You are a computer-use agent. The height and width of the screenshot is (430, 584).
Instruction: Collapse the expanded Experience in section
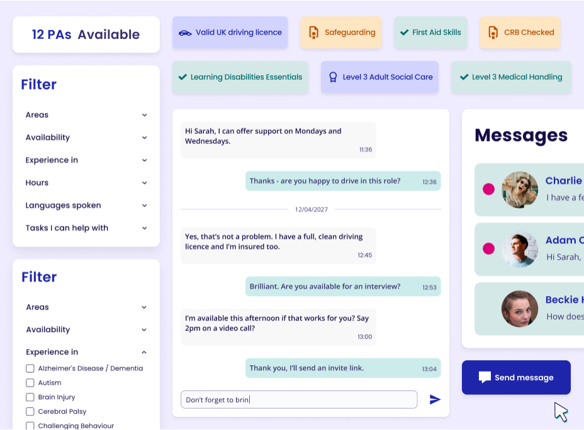144,352
